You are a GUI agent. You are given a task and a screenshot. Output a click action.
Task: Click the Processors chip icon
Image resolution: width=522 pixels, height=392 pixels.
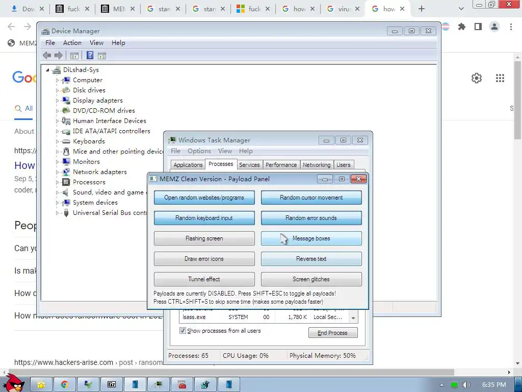click(x=66, y=182)
